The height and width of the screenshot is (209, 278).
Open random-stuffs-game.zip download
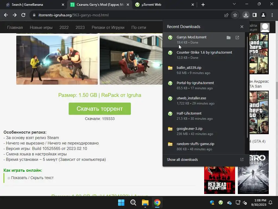tap(204, 146)
